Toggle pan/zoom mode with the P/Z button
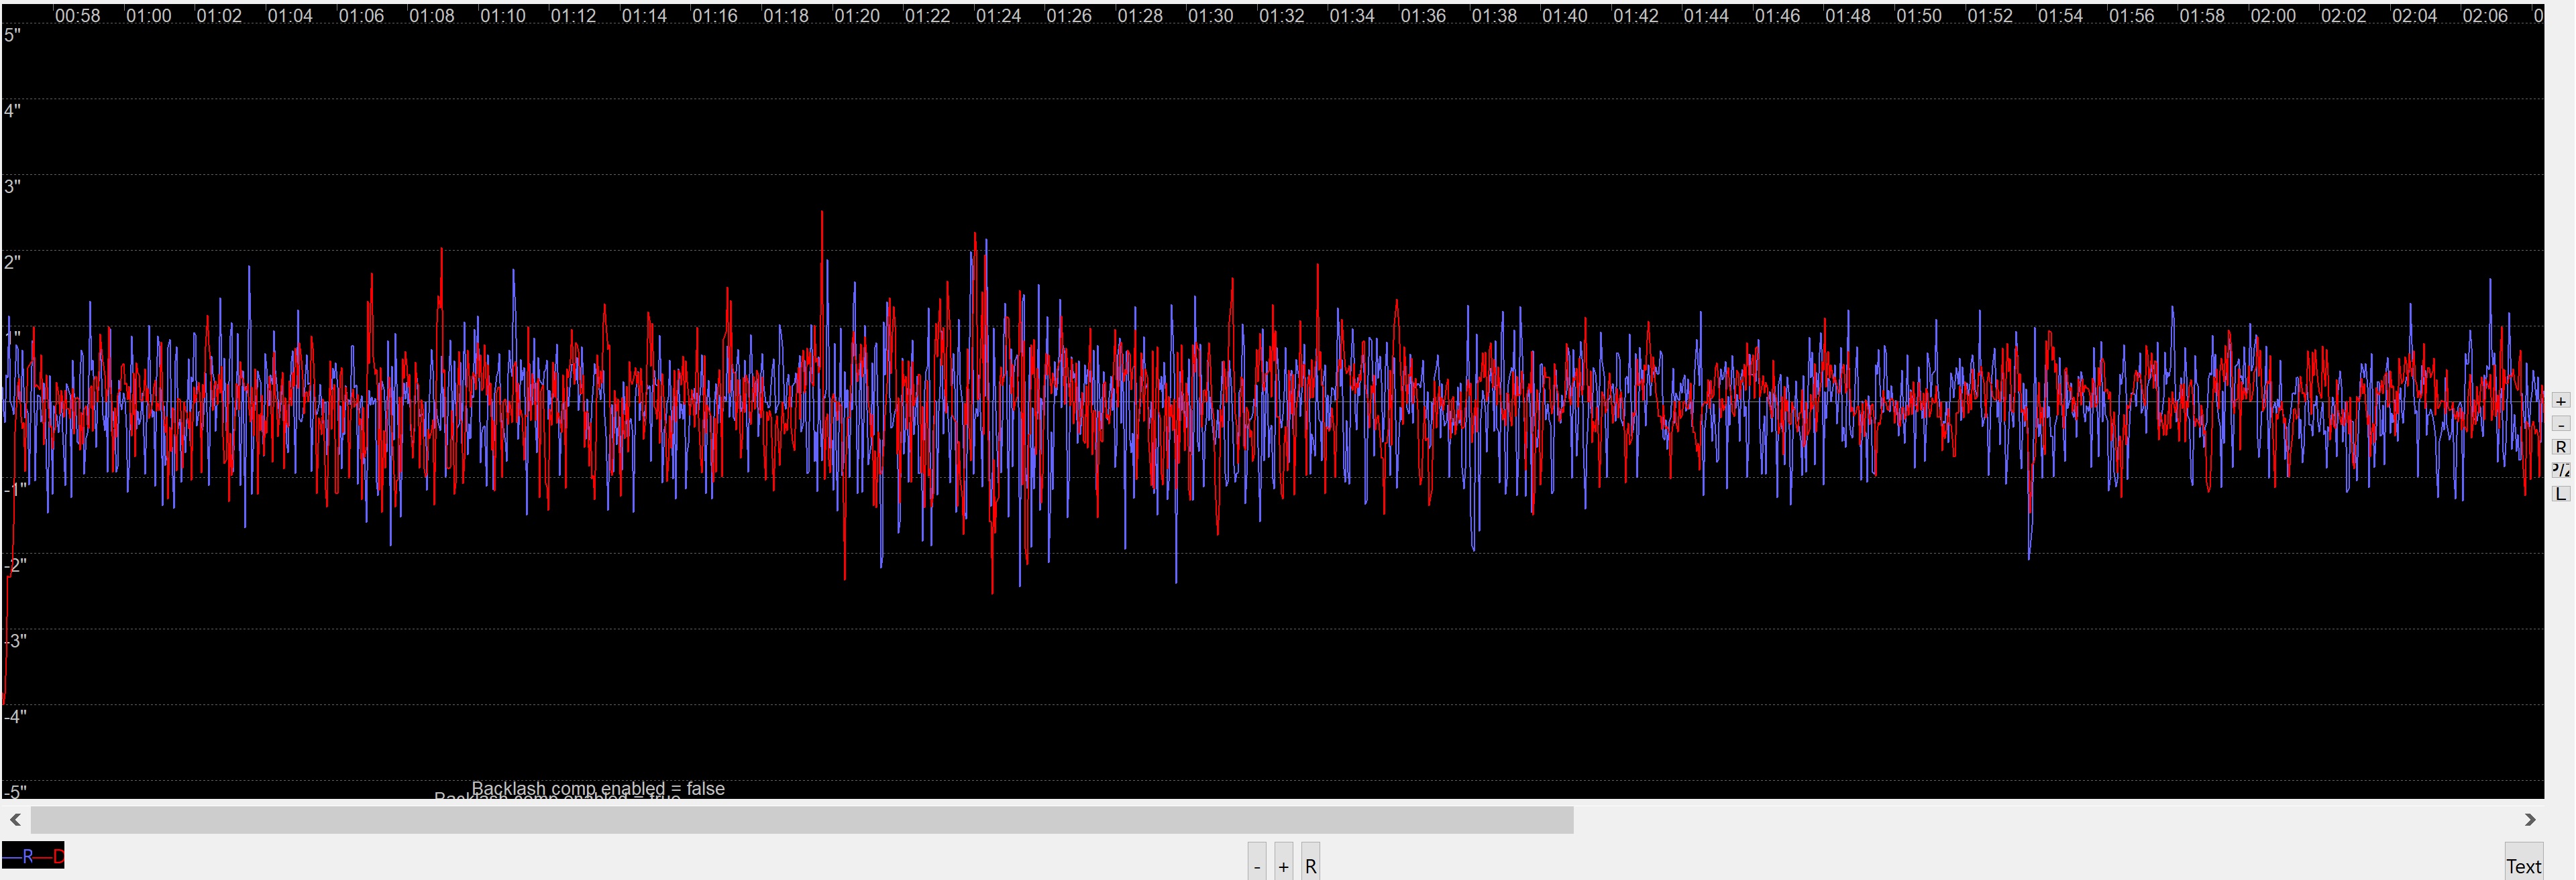 click(x=2560, y=469)
